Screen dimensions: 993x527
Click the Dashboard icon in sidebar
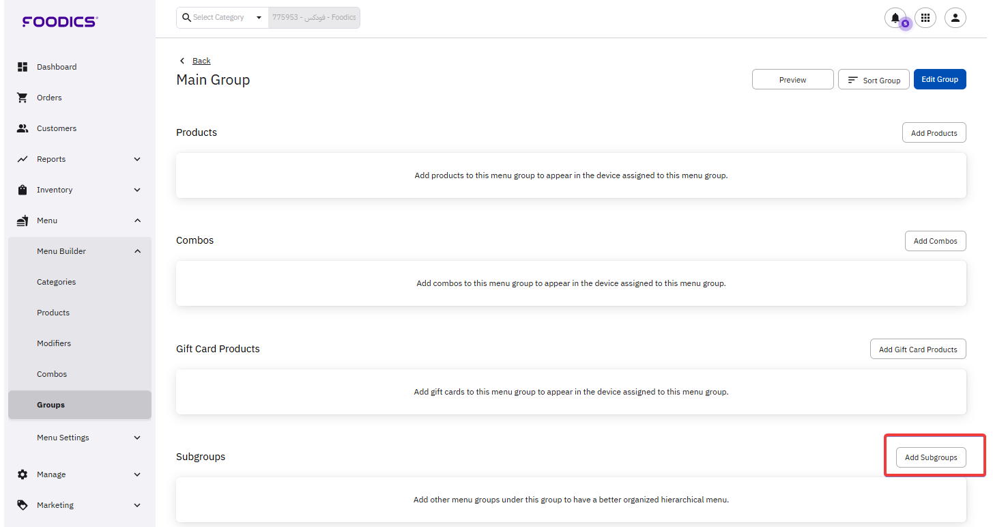point(23,67)
